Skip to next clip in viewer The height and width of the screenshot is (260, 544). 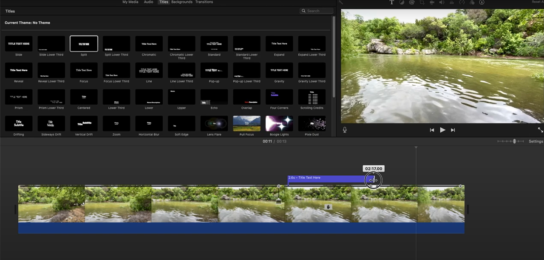pyautogui.click(x=453, y=130)
